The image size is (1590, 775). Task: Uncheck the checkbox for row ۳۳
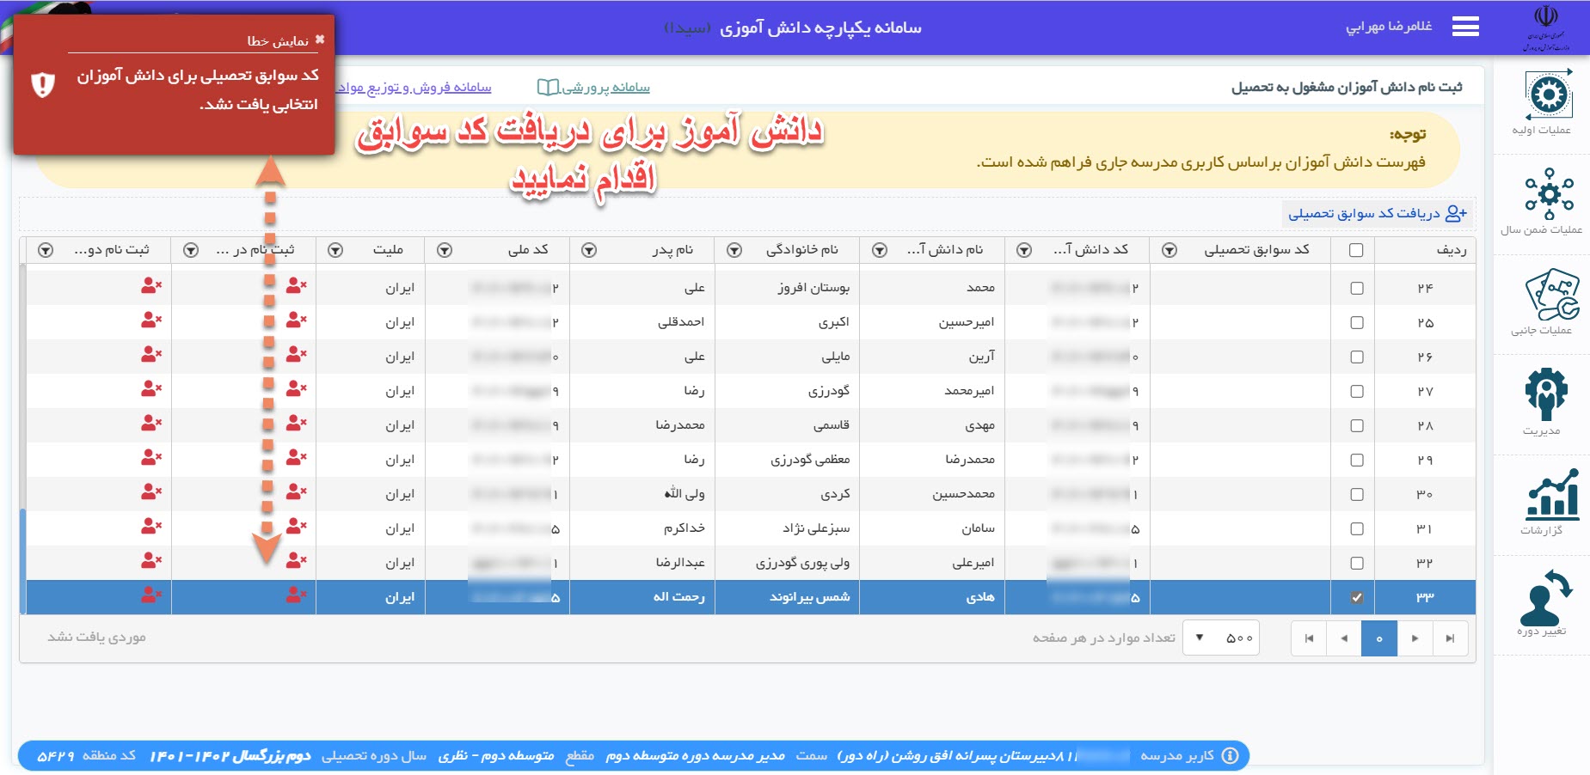click(x=1356, y=597)
